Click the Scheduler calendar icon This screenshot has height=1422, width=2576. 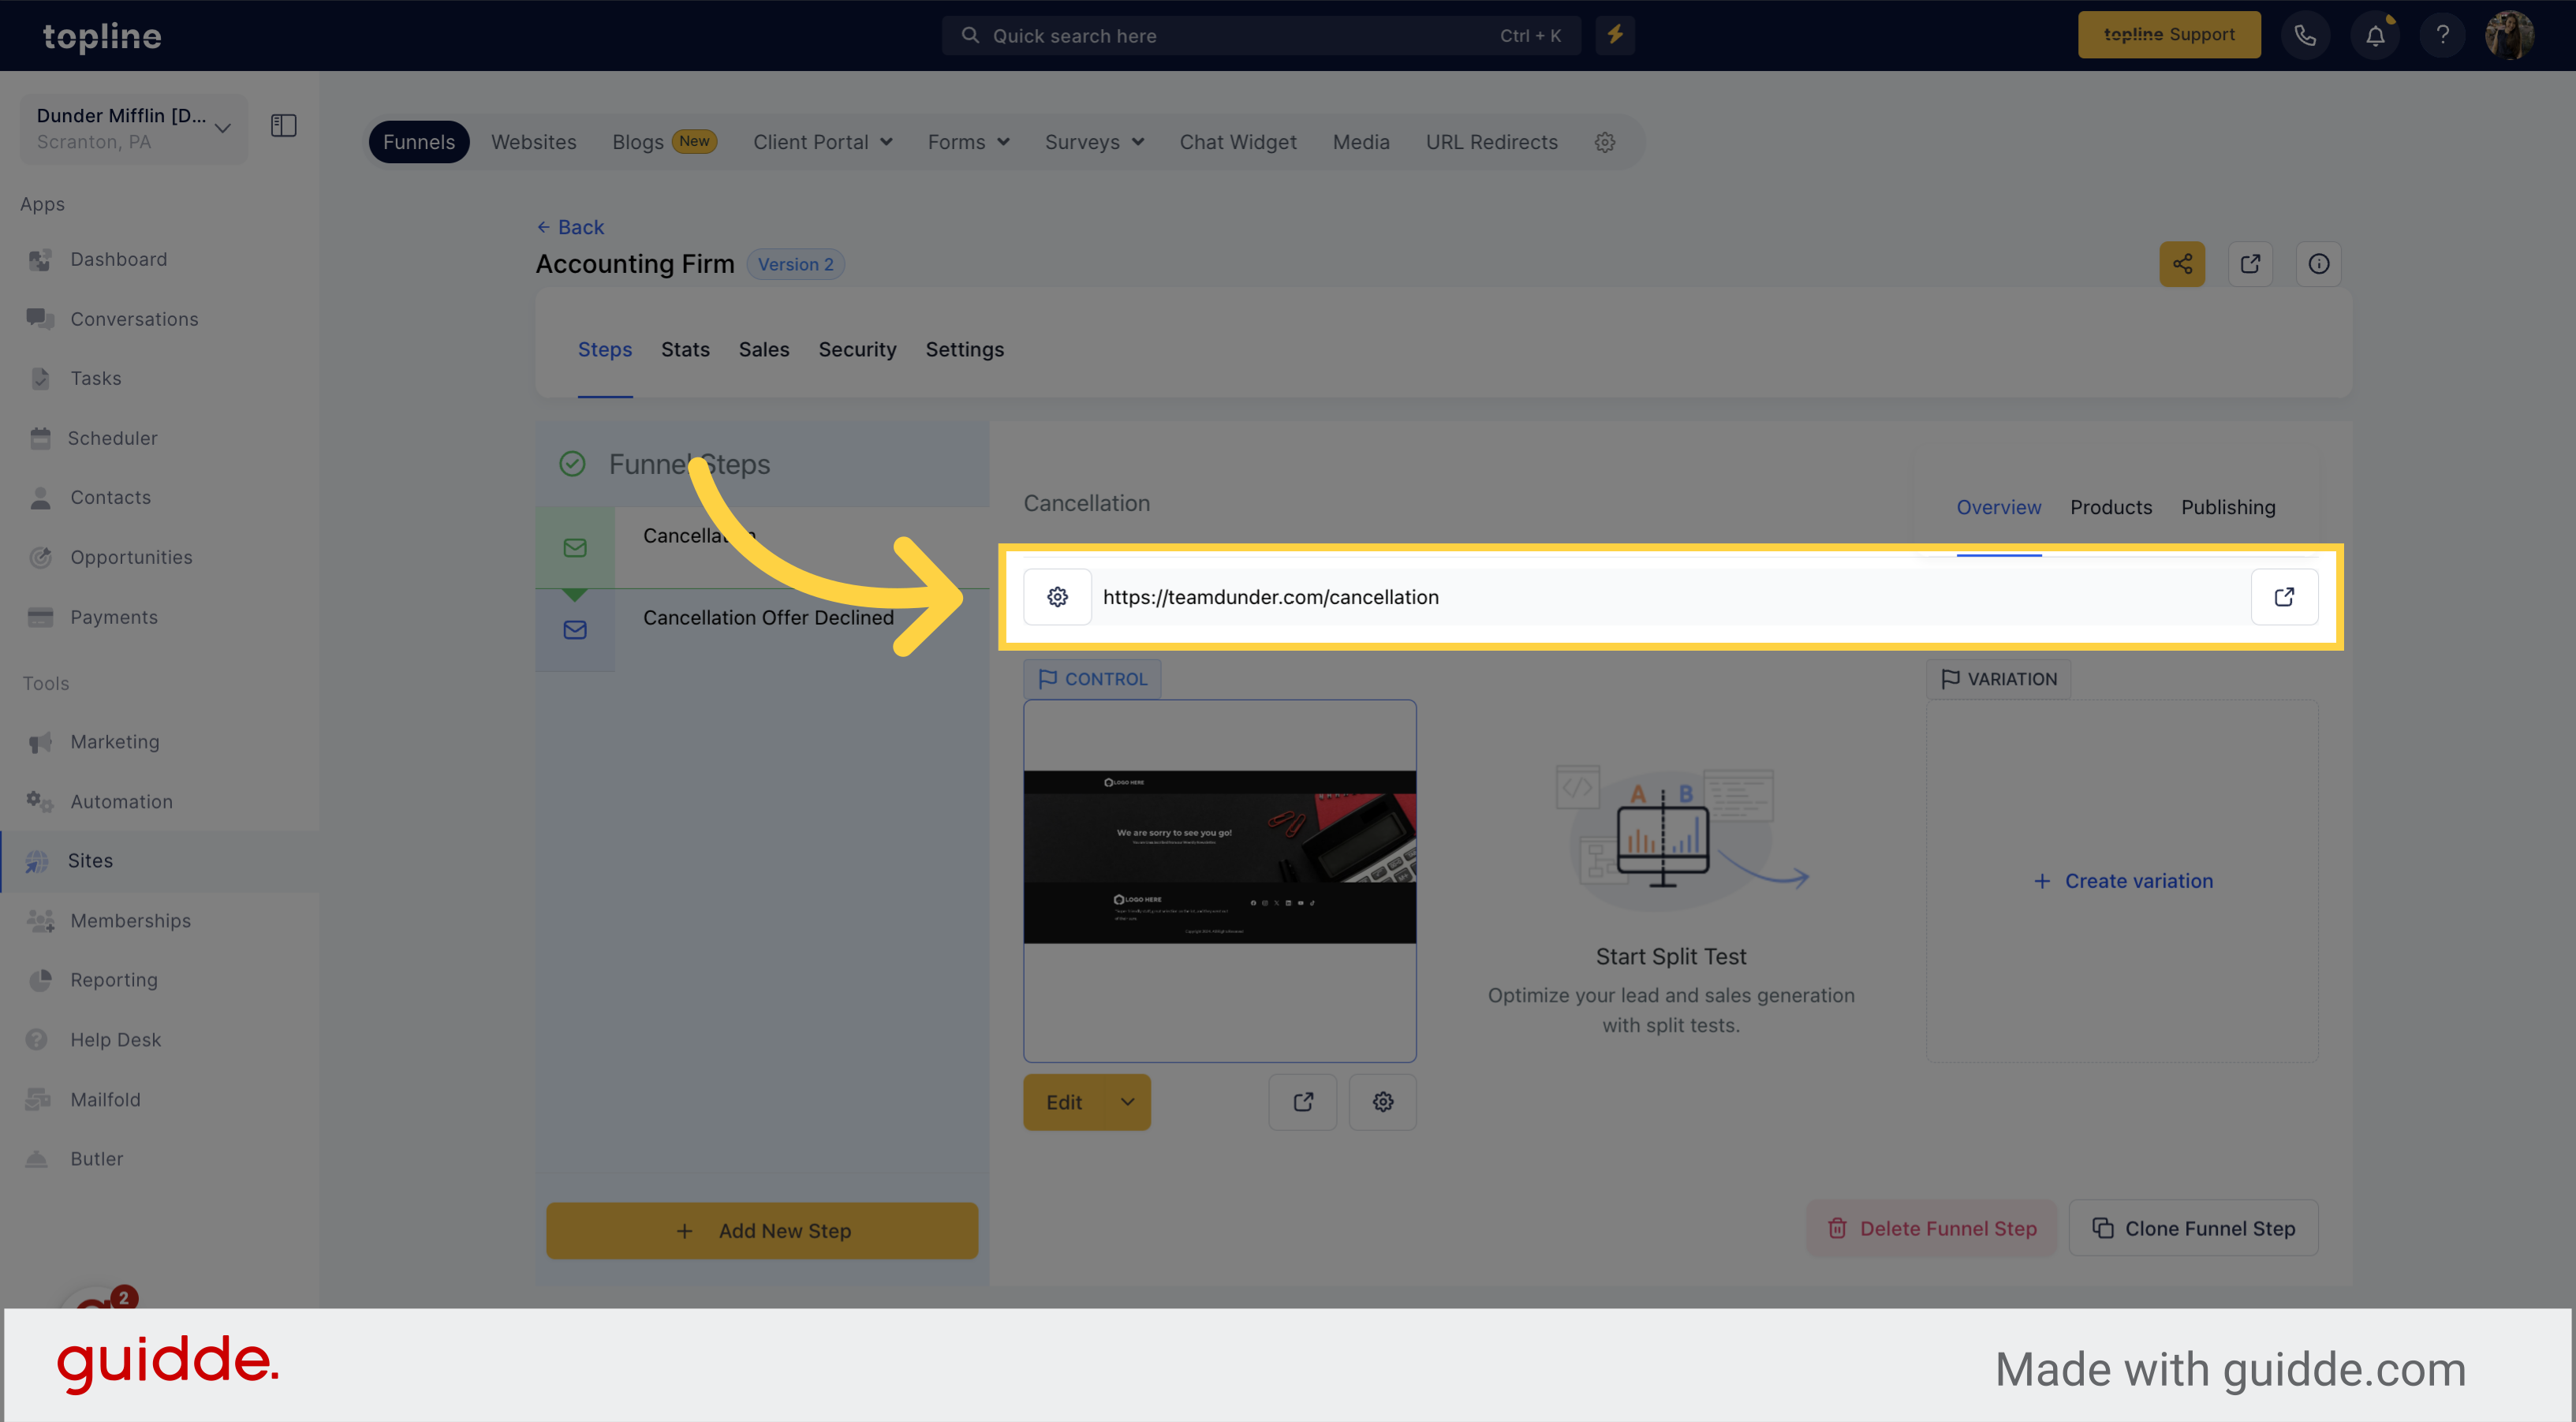pos(40,438)
